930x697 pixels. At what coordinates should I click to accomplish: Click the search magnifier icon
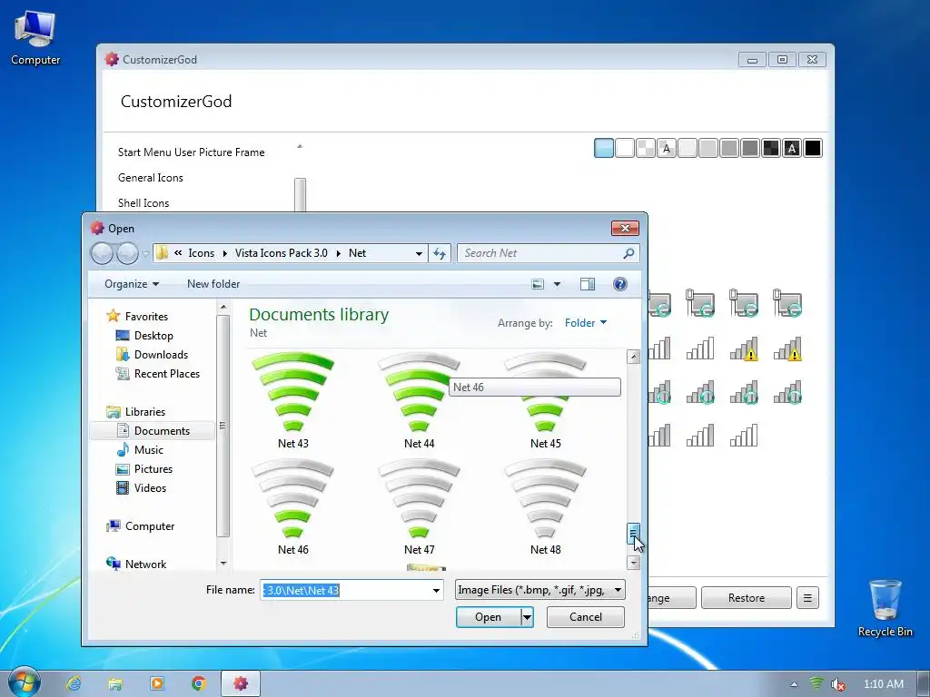pyautogui.click(x=628, y=254)
